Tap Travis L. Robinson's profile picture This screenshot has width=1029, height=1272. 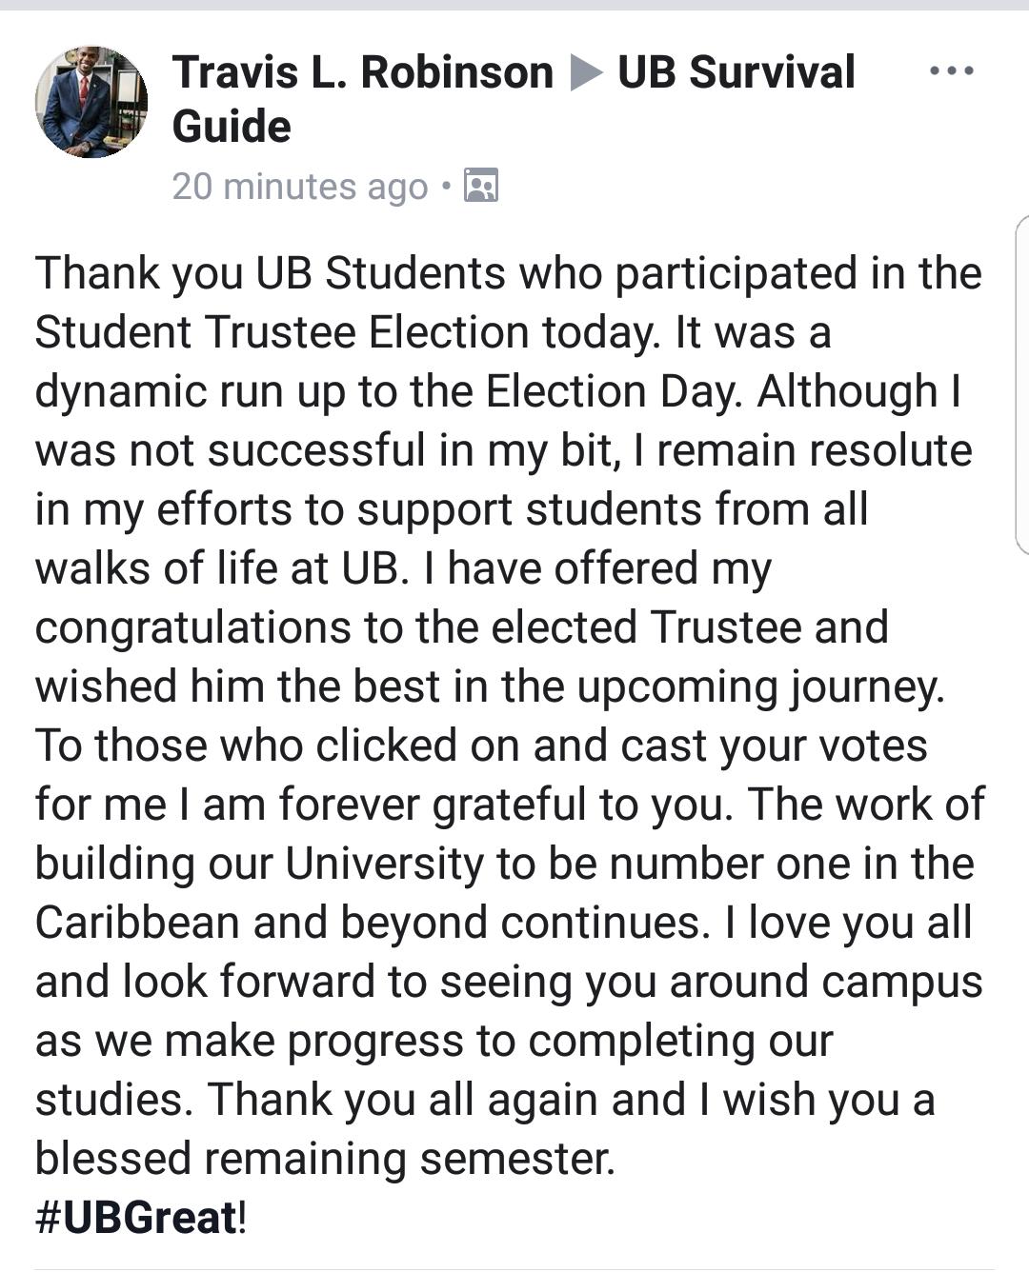point(91,102)
